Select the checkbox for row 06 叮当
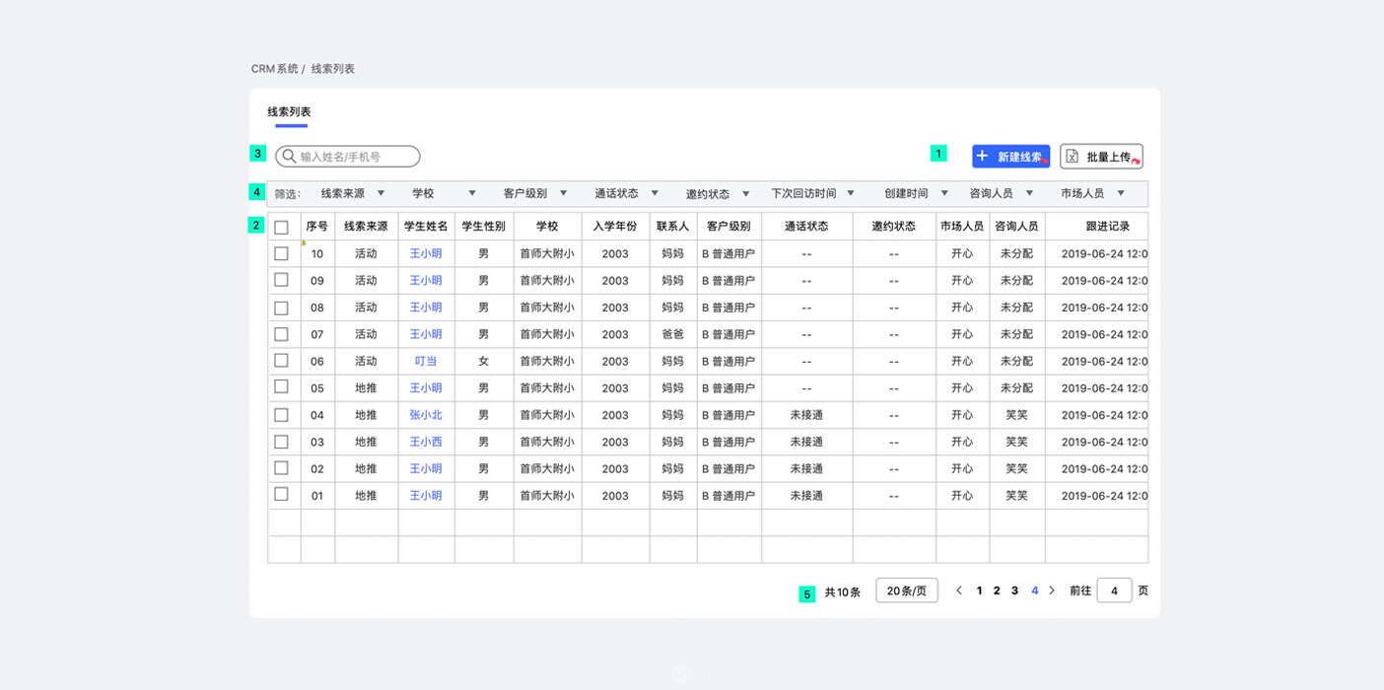The height and width of the screenshot is (690, 1384). (281, 361)
